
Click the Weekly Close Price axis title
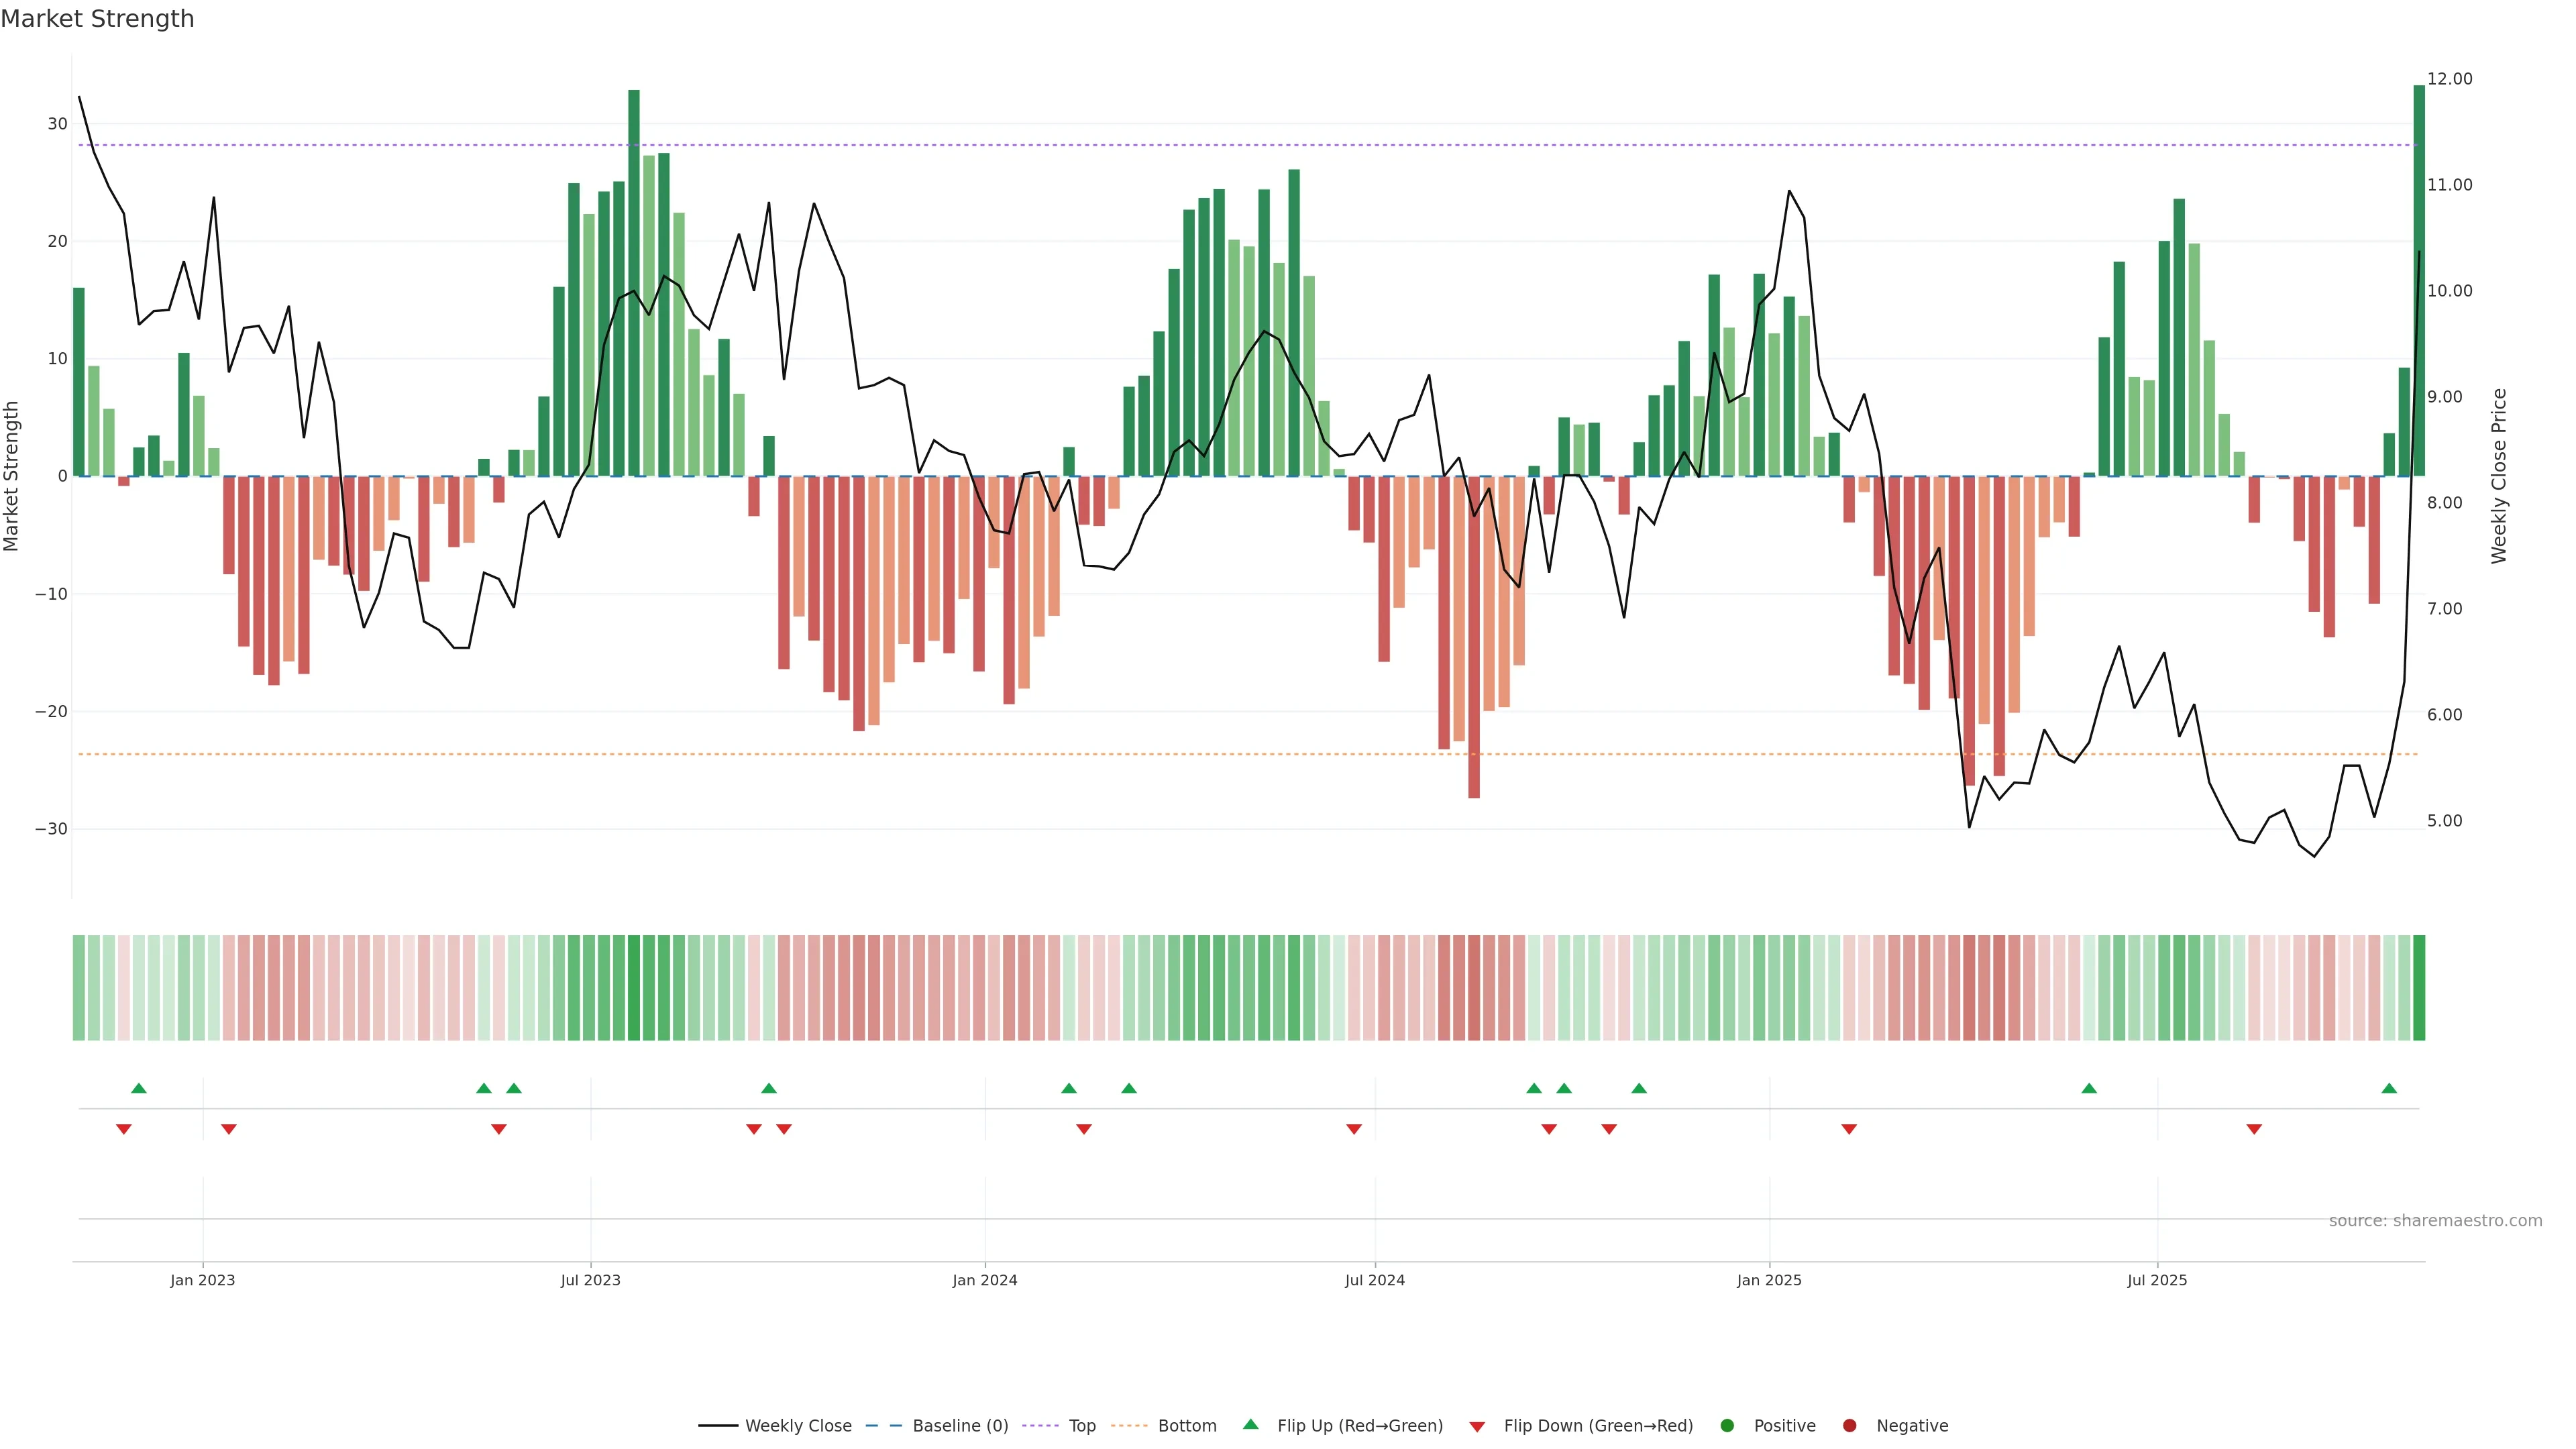pyautogui.click(x=2499, y=476)
